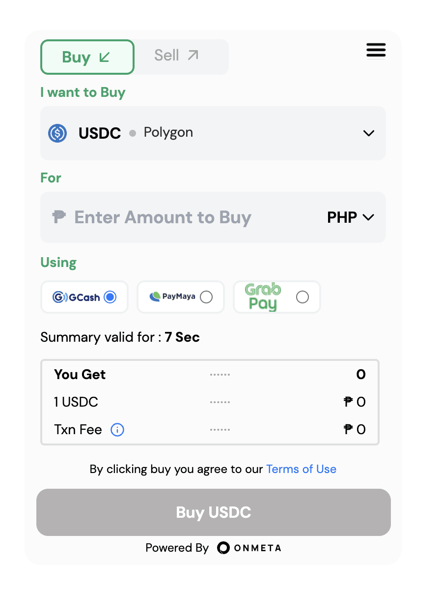This screenshot has height=592, width=440.
Task: Click the peso sign in amount field
Action: 59,216
